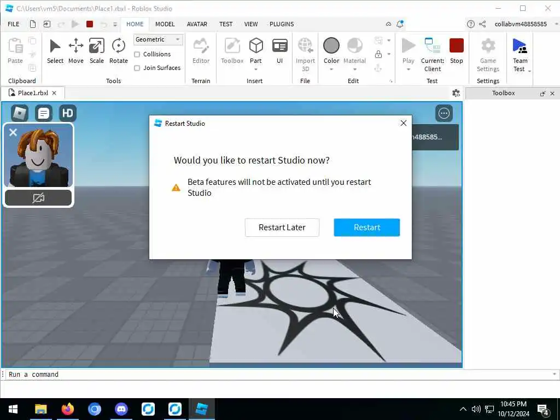Screen dimensions: 560x420
Task: Open the Windows Start menu
Action: pyautogui.click(x=13, y=409)
